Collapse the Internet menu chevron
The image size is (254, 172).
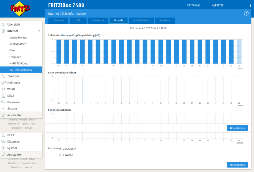click(40, 31)
